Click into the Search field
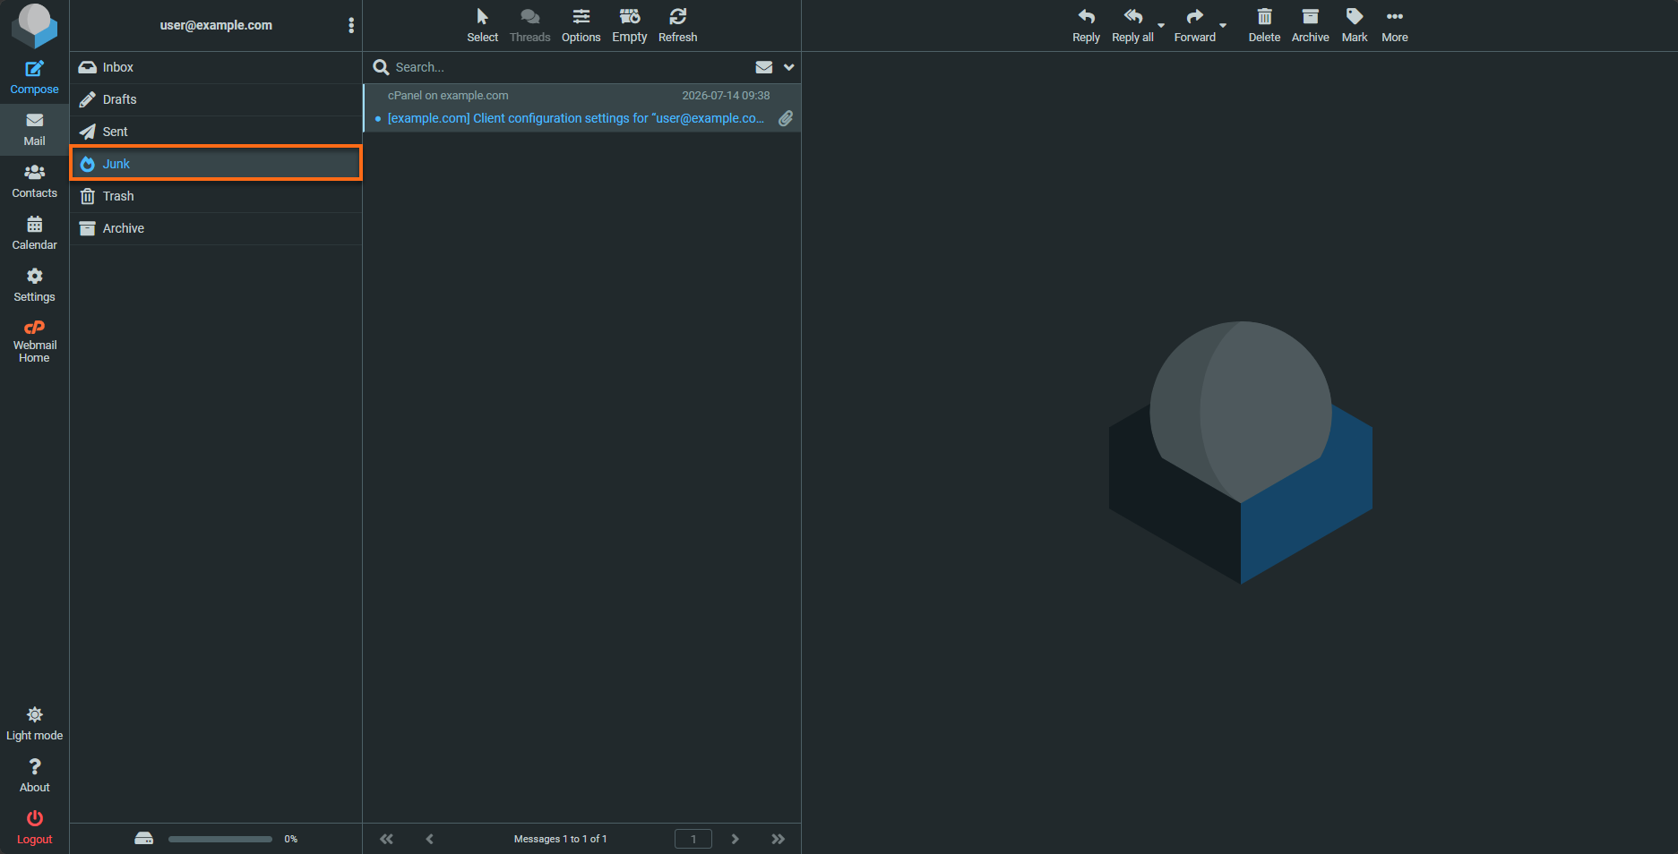The height and width of the screenshot is (854, 1678). 569,67
